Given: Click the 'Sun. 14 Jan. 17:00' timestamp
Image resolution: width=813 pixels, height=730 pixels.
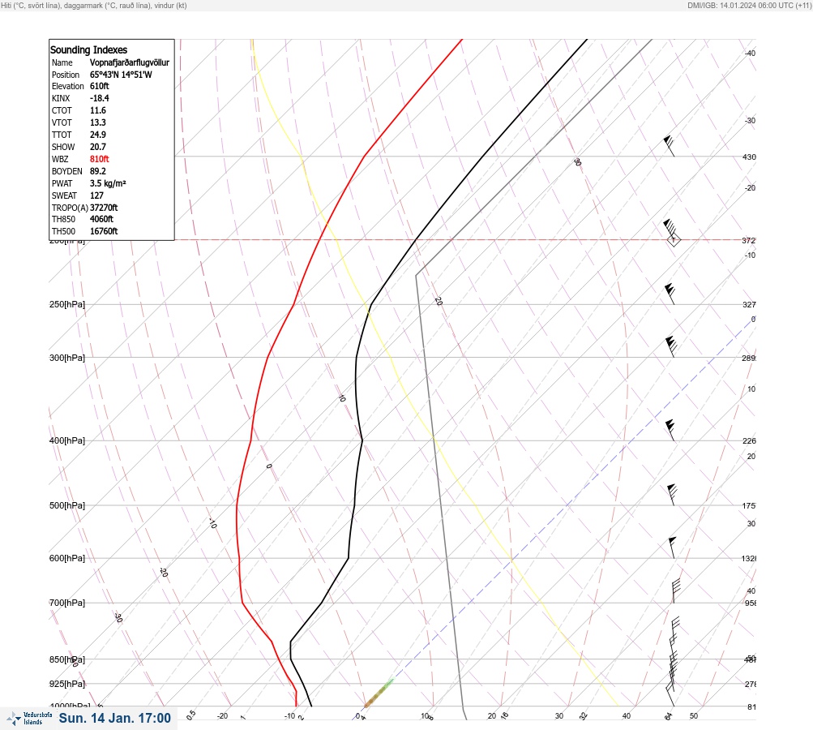Looking at the screenshot, I should (x=114, y=718).
